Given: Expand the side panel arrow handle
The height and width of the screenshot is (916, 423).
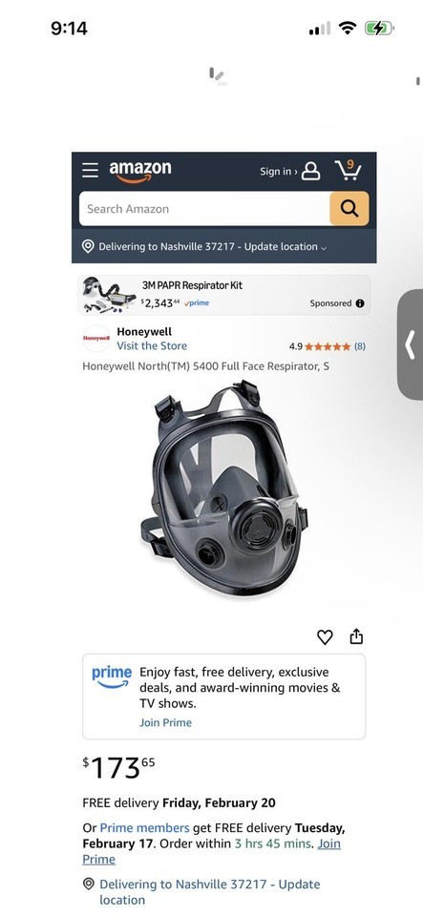Looking at the screenshot, I should pyautogui.click(x=411, y=344).
